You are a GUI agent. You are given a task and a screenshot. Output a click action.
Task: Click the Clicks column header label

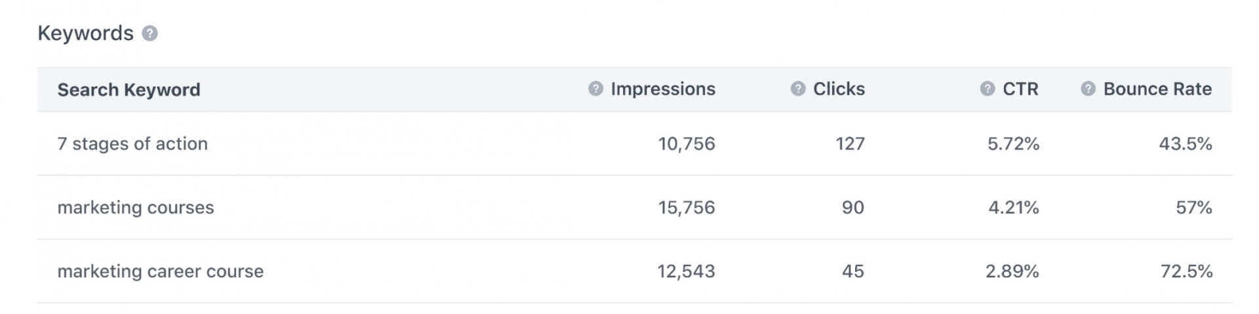pyautogui.click(x=839, y=89)
